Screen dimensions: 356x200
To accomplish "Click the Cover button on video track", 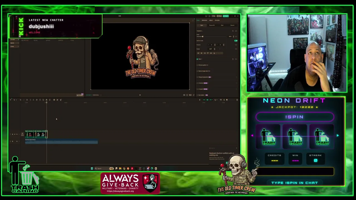I will pyautogui.click(x=22, y=134).
